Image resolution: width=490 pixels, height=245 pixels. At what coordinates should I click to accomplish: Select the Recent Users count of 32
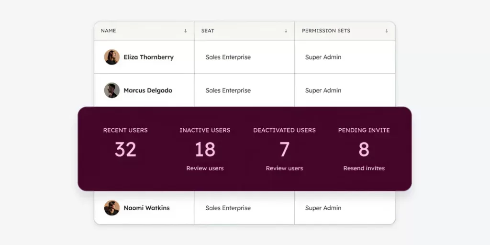coord(125,150)
